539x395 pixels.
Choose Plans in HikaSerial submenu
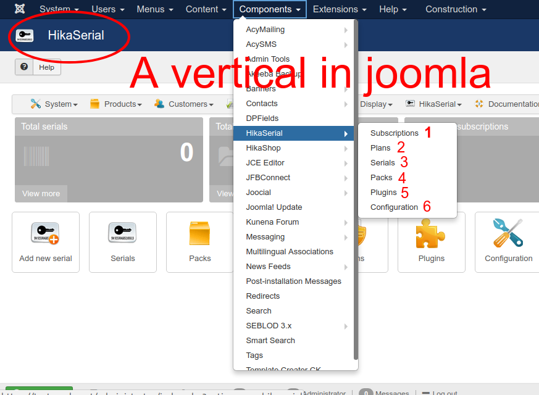(380, 148)
